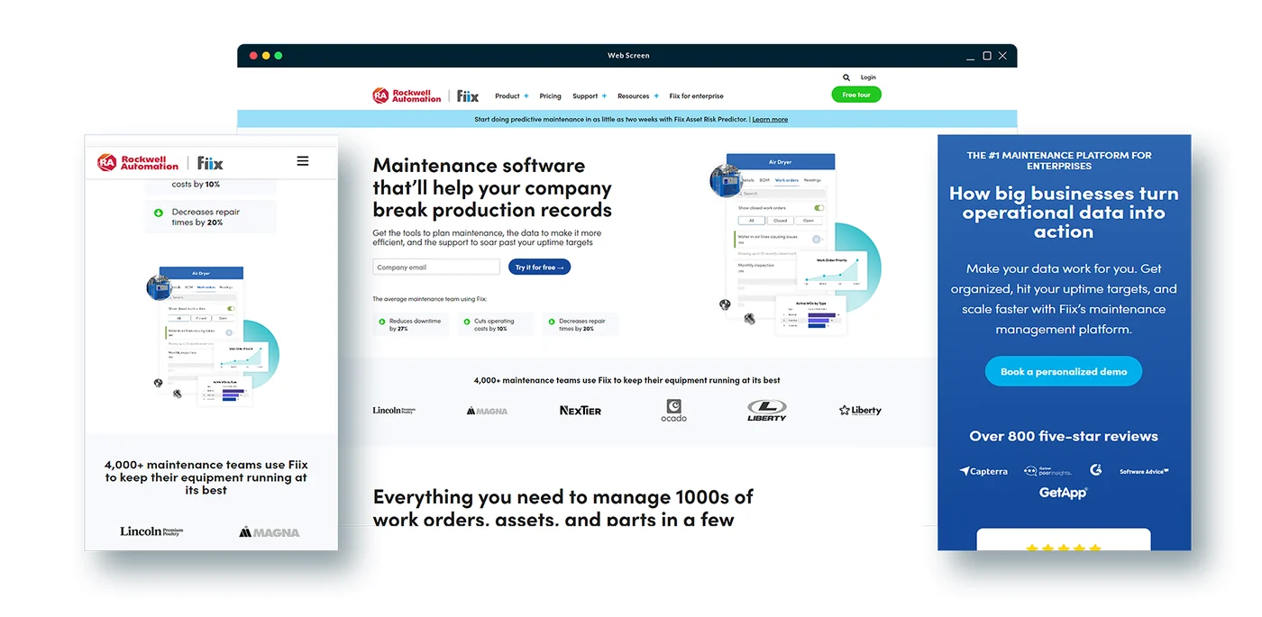Click Rockwell Automation logo in desktop header
1262x617 pixels.
pyautogui.click(x=407, y=95)
